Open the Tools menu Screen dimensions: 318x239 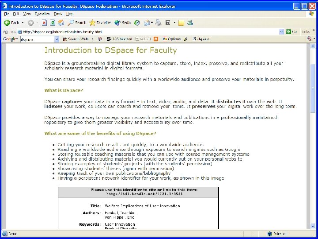pyautogui.click(x=58, y=14)
